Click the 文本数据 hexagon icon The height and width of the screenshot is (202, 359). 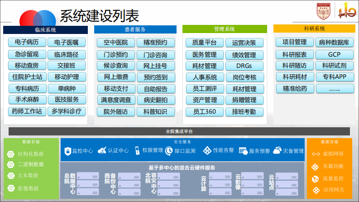(x=11, y=176)
